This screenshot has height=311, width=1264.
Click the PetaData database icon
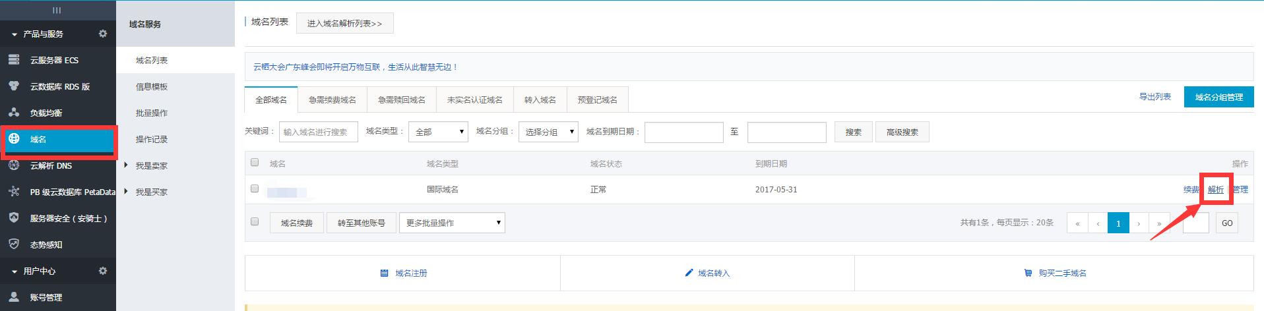(14, 192)
